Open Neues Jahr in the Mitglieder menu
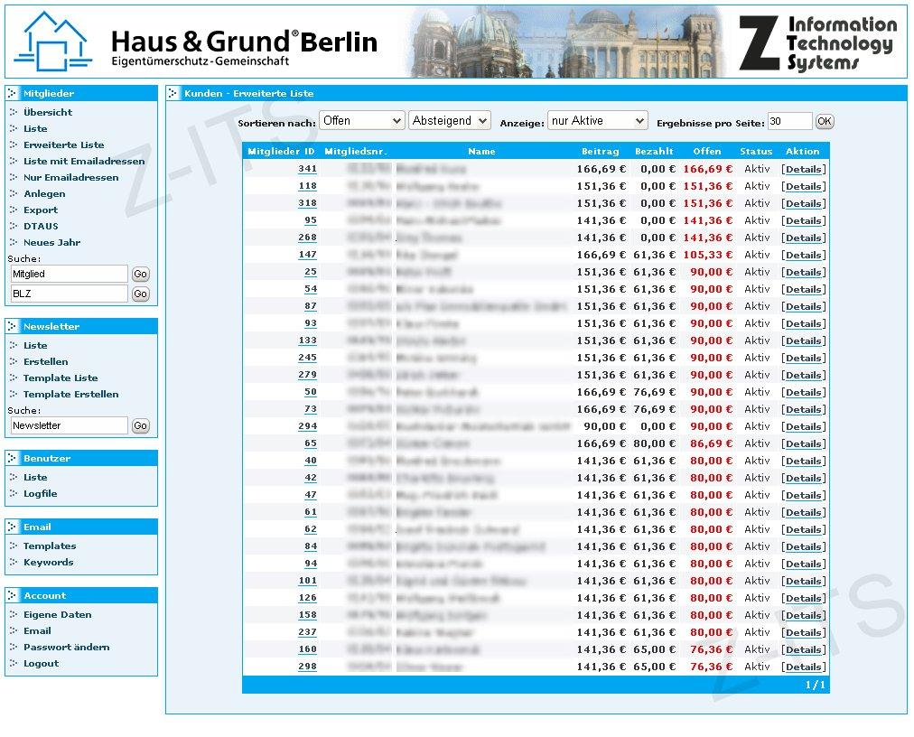This screenshot has width=914, height=737. (51, 243)
